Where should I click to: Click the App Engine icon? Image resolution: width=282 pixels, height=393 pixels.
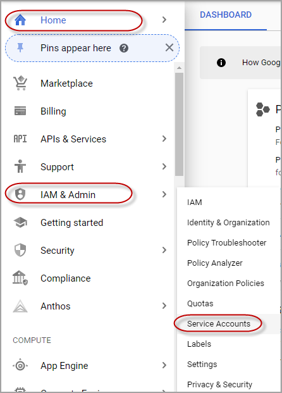(20, 366)
